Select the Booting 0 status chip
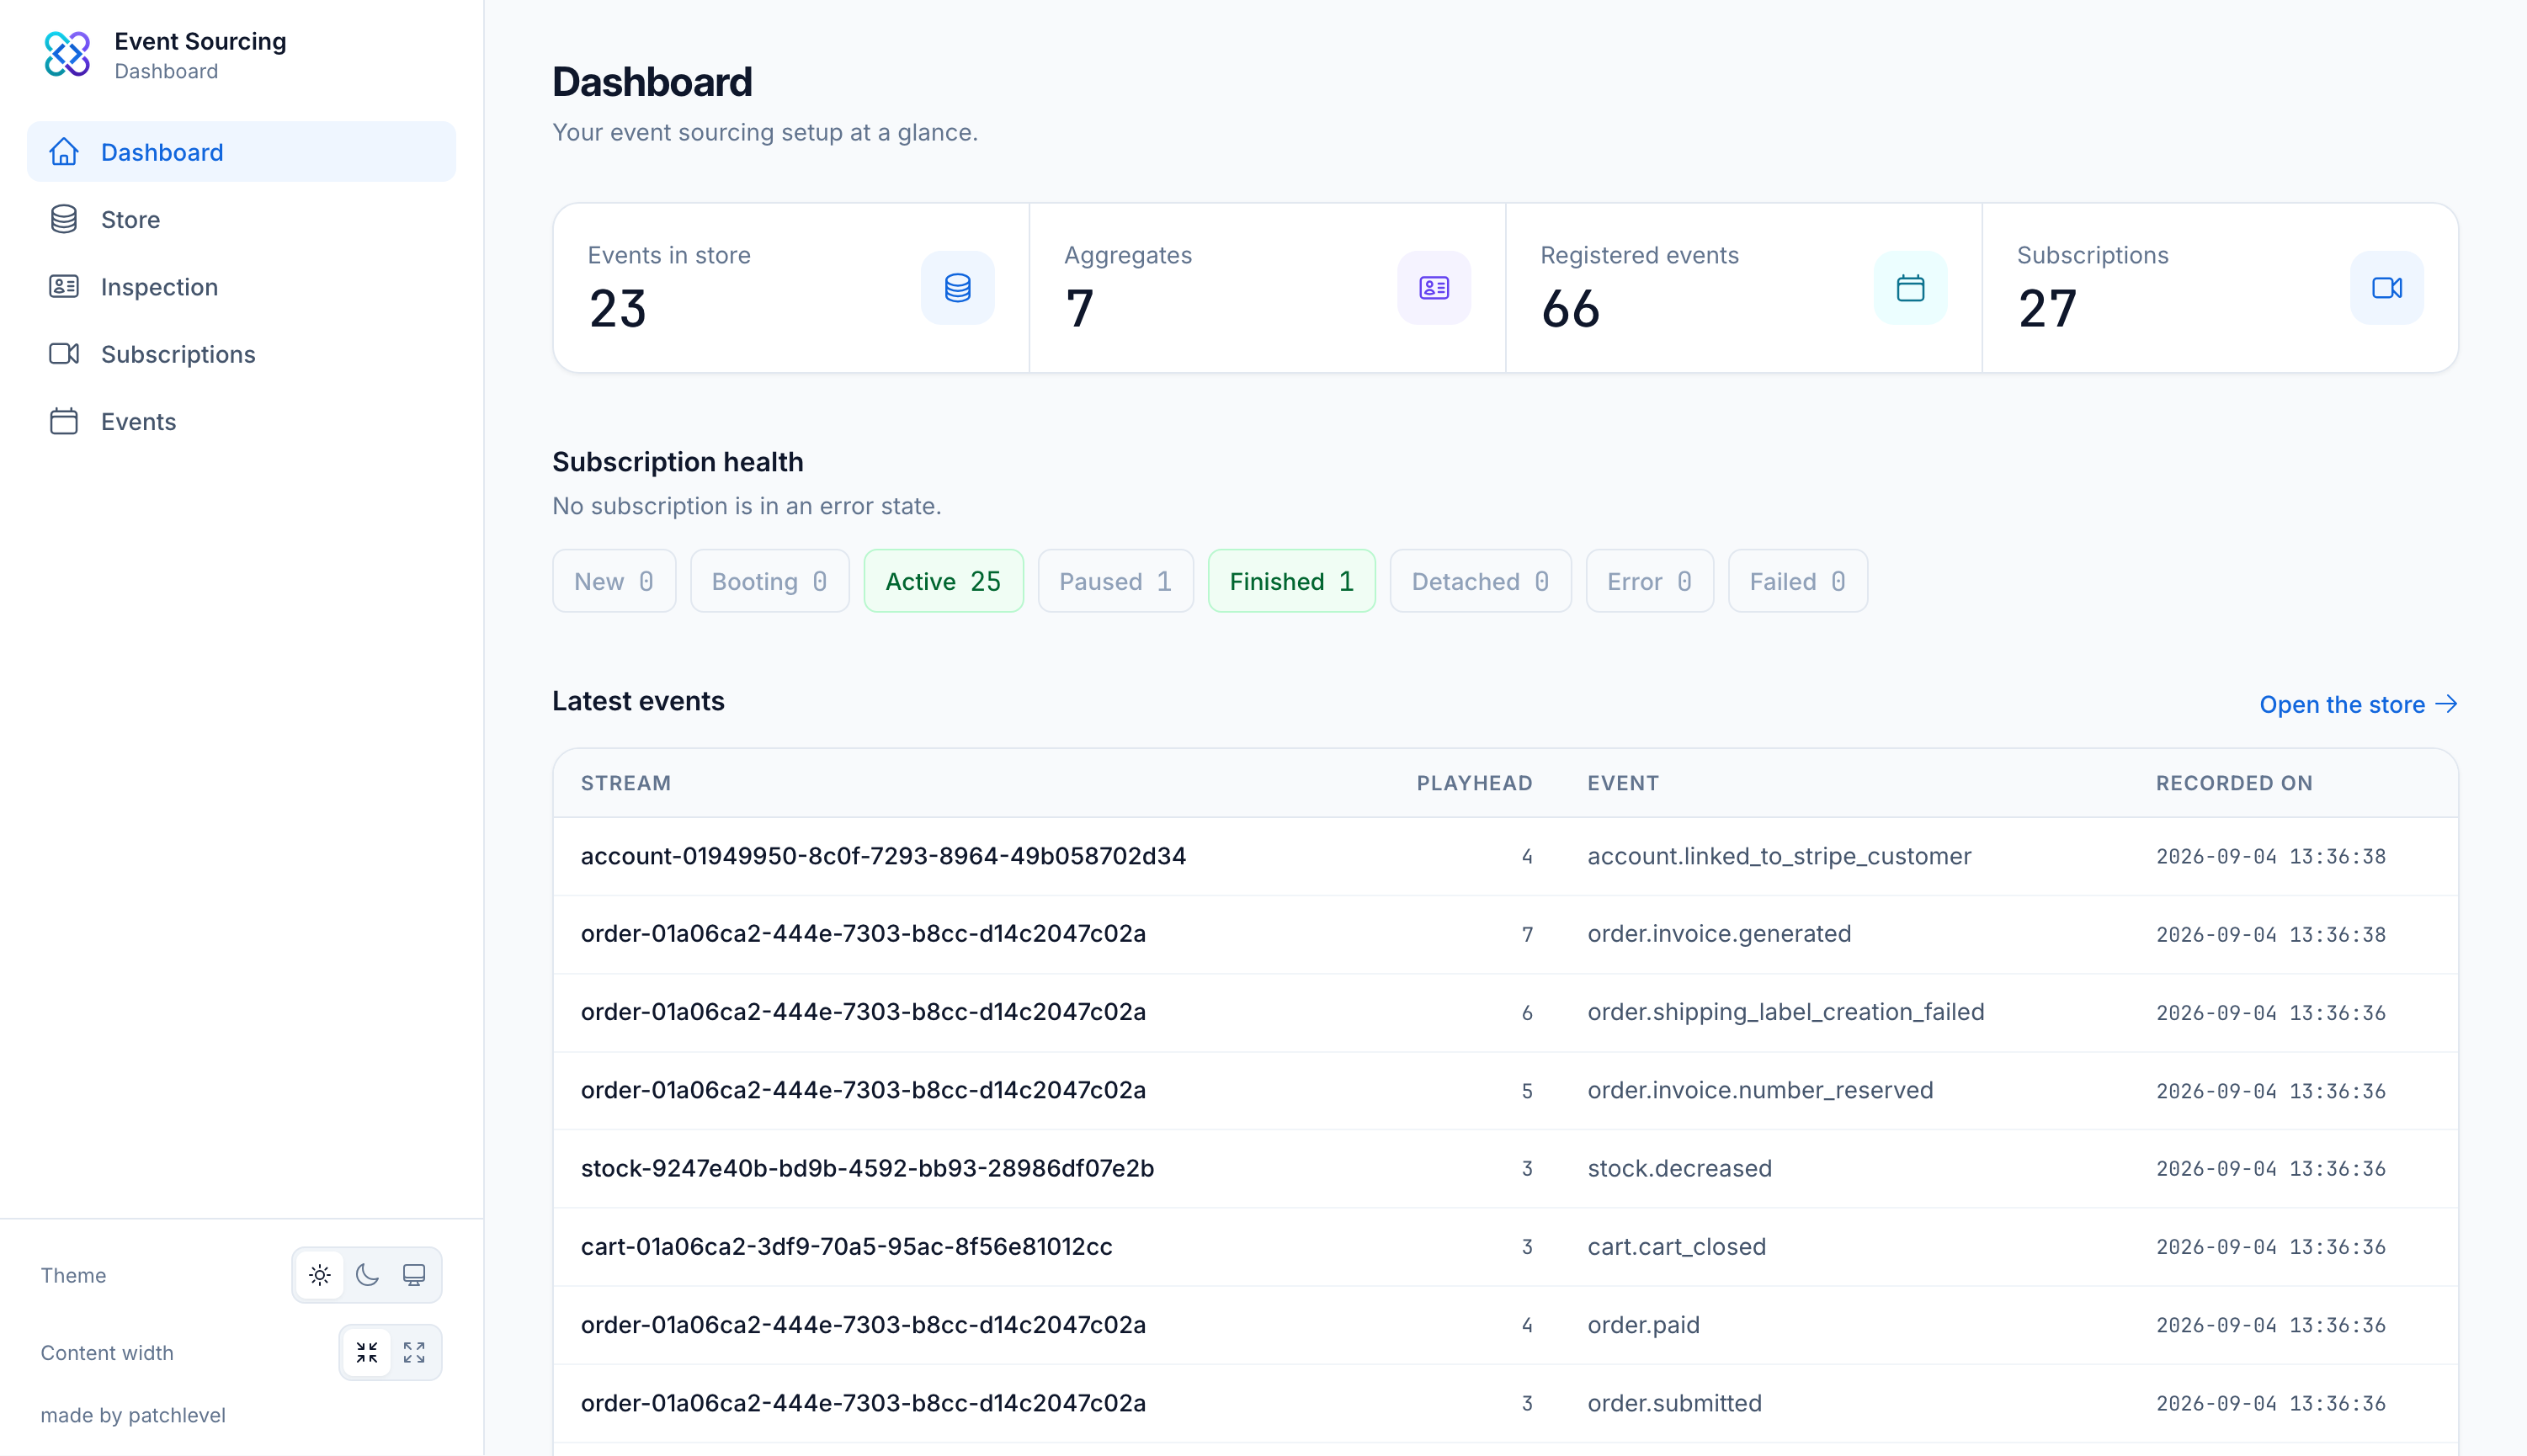 [x=770, y=581]
